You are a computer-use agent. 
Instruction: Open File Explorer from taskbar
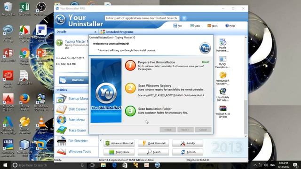pos(103,165)
